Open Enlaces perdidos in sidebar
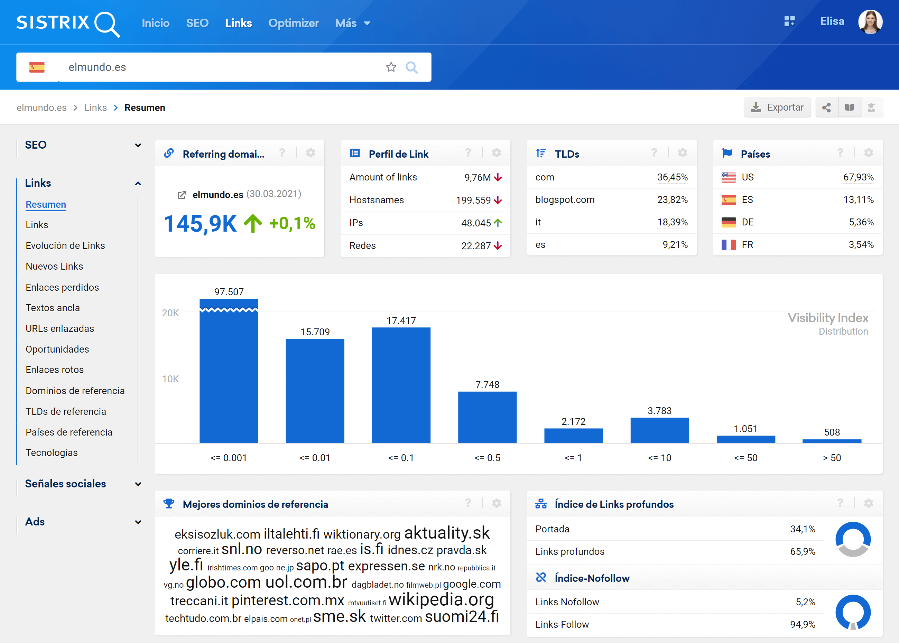The width and height of the screenshot is (899, 643). (x=62, y=287)
